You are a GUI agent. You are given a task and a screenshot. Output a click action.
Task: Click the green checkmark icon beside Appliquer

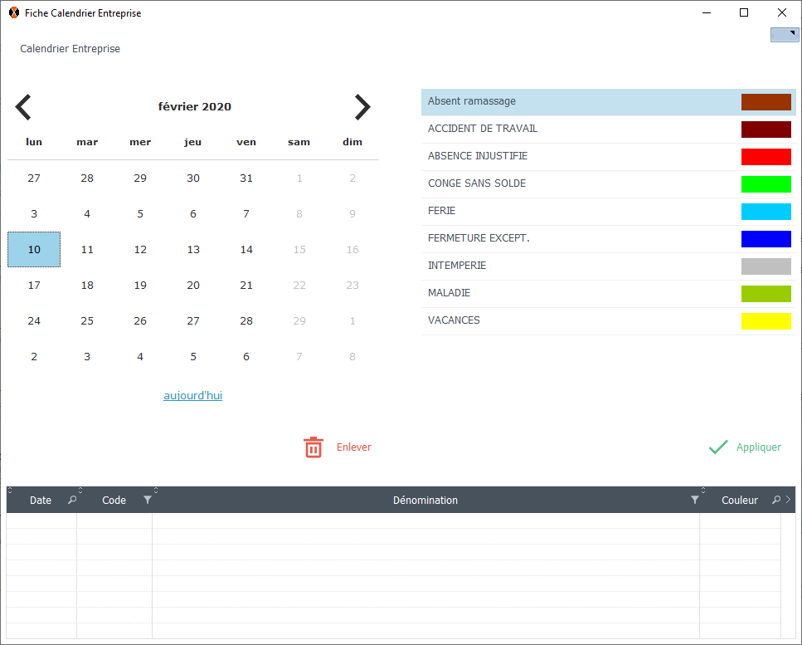click(718, 447)
